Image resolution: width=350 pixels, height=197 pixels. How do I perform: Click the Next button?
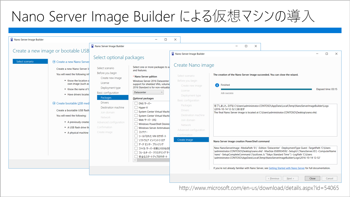coord(290,178)
